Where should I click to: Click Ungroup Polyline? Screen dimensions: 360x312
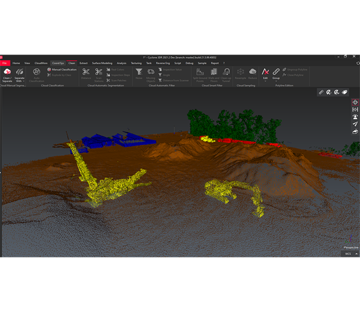pyautogui.click(x=295, y=69)
